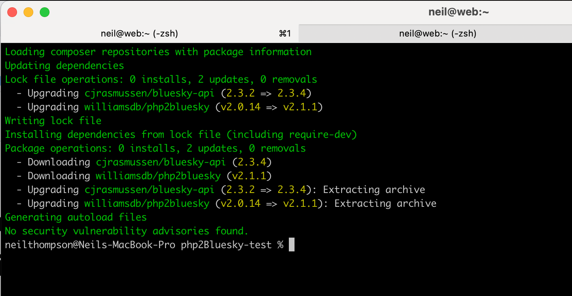Click the window title "neil@web:~"
572x296 pixels.
458,12
